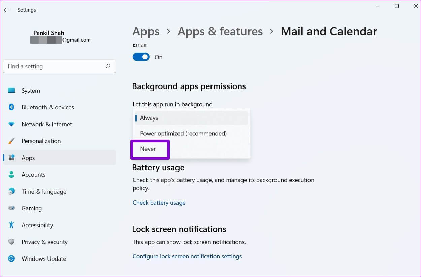The height and width of the screenshot is (277, 421).
Task: Click 'This app can show lock screen notifications' text
Action: (x=189, y=242)
